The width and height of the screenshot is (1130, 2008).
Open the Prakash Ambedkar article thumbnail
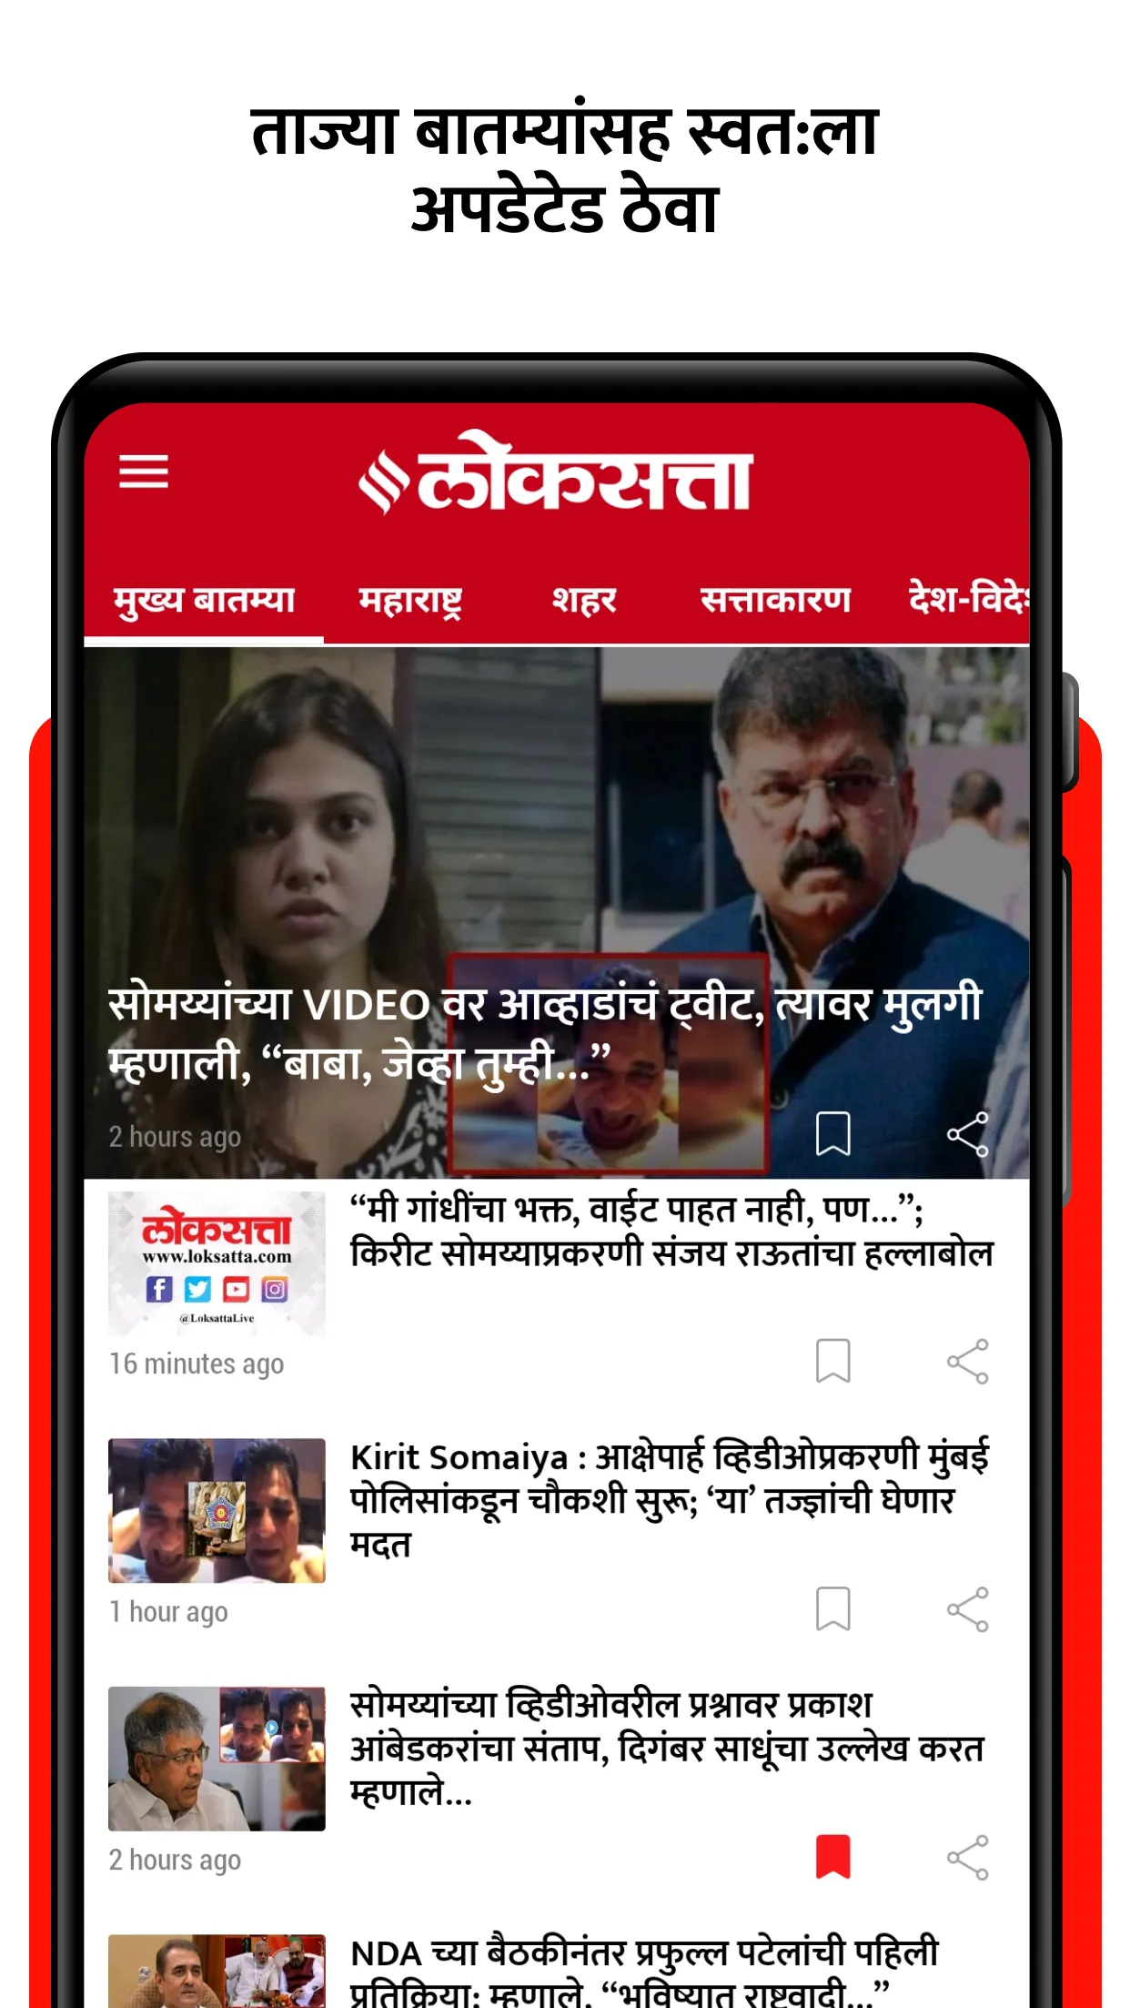[217, 1759]
